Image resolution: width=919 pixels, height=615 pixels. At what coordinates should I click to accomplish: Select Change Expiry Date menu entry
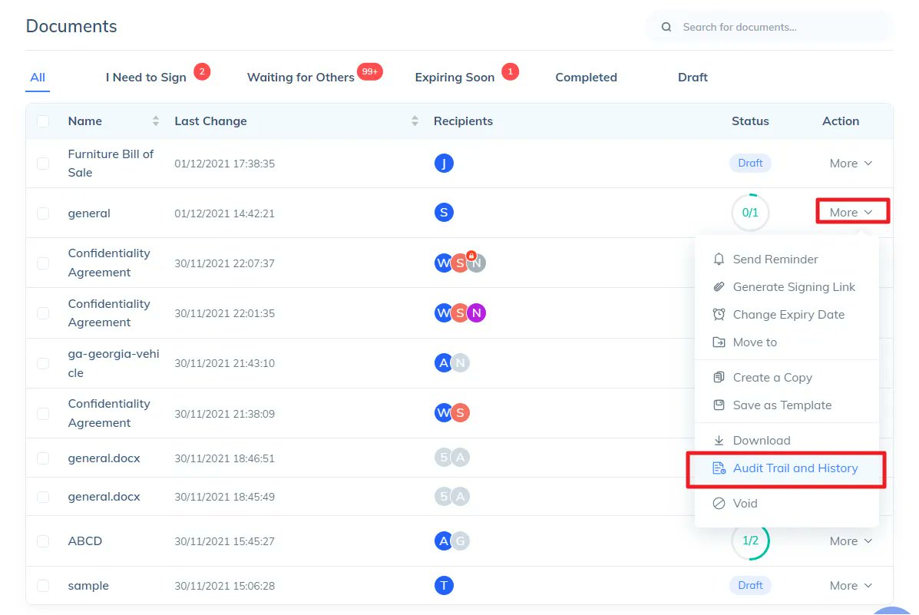pyautogui.click(x=786, y=314)
